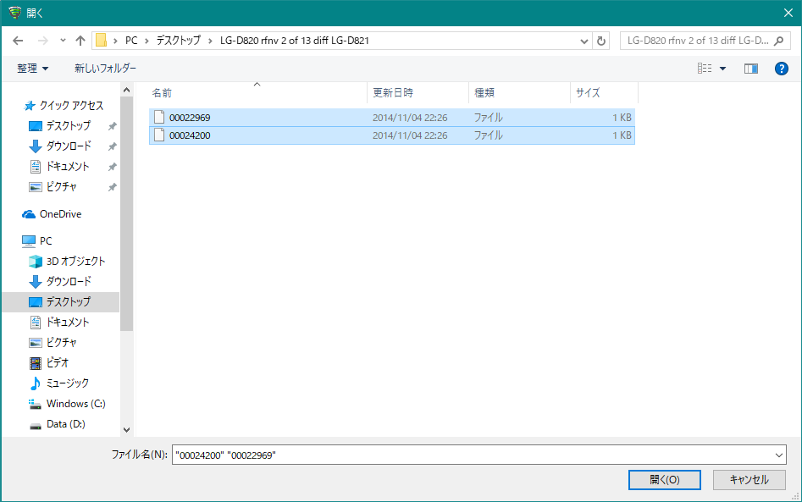Select file 00022969

(392, 118)
